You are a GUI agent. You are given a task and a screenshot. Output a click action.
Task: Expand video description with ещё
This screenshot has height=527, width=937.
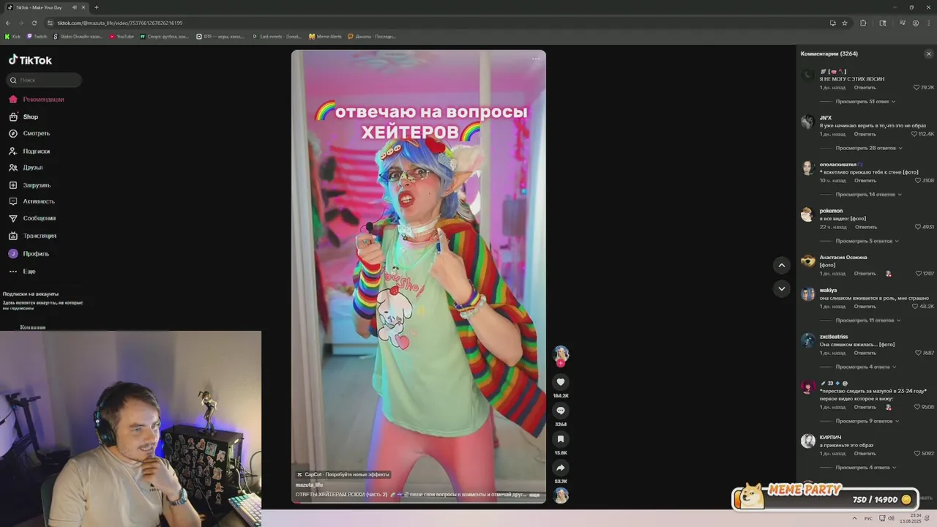534,495
